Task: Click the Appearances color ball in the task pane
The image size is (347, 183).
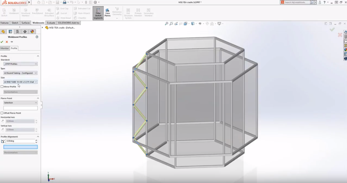Action: pos(346,50)
